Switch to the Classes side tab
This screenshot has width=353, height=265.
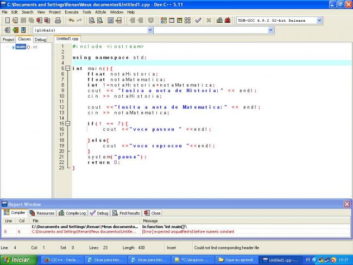(x=24, y=39)
